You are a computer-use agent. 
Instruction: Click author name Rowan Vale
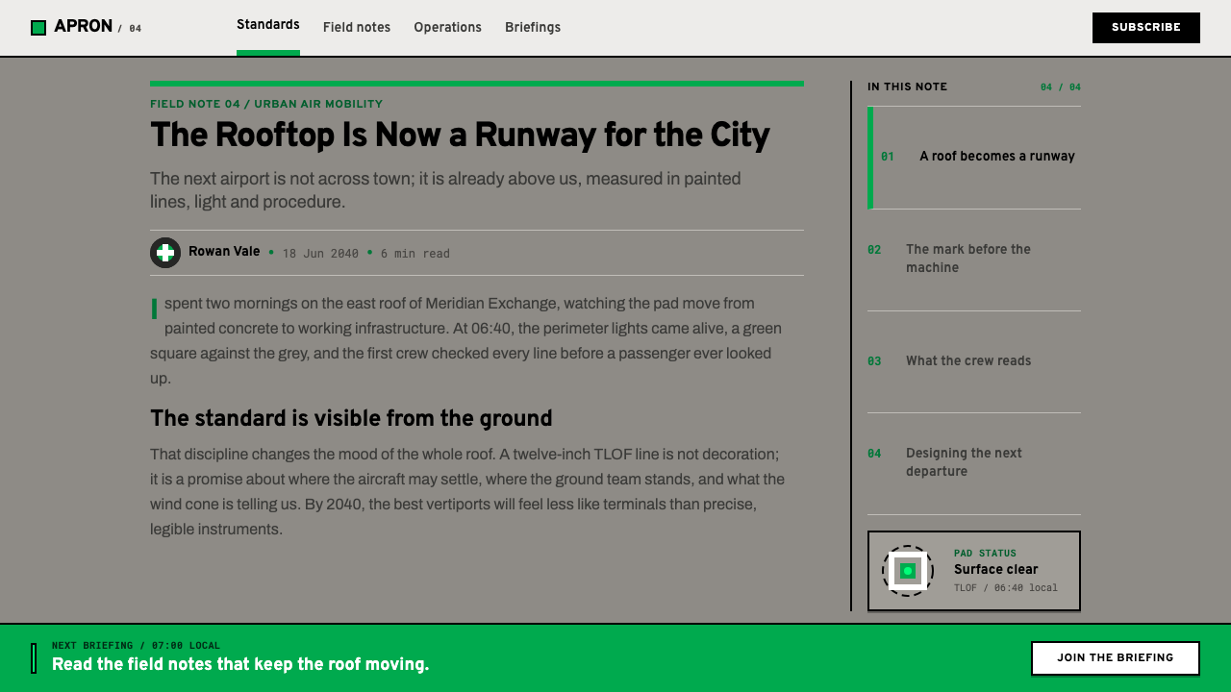(x=224, y=252)
